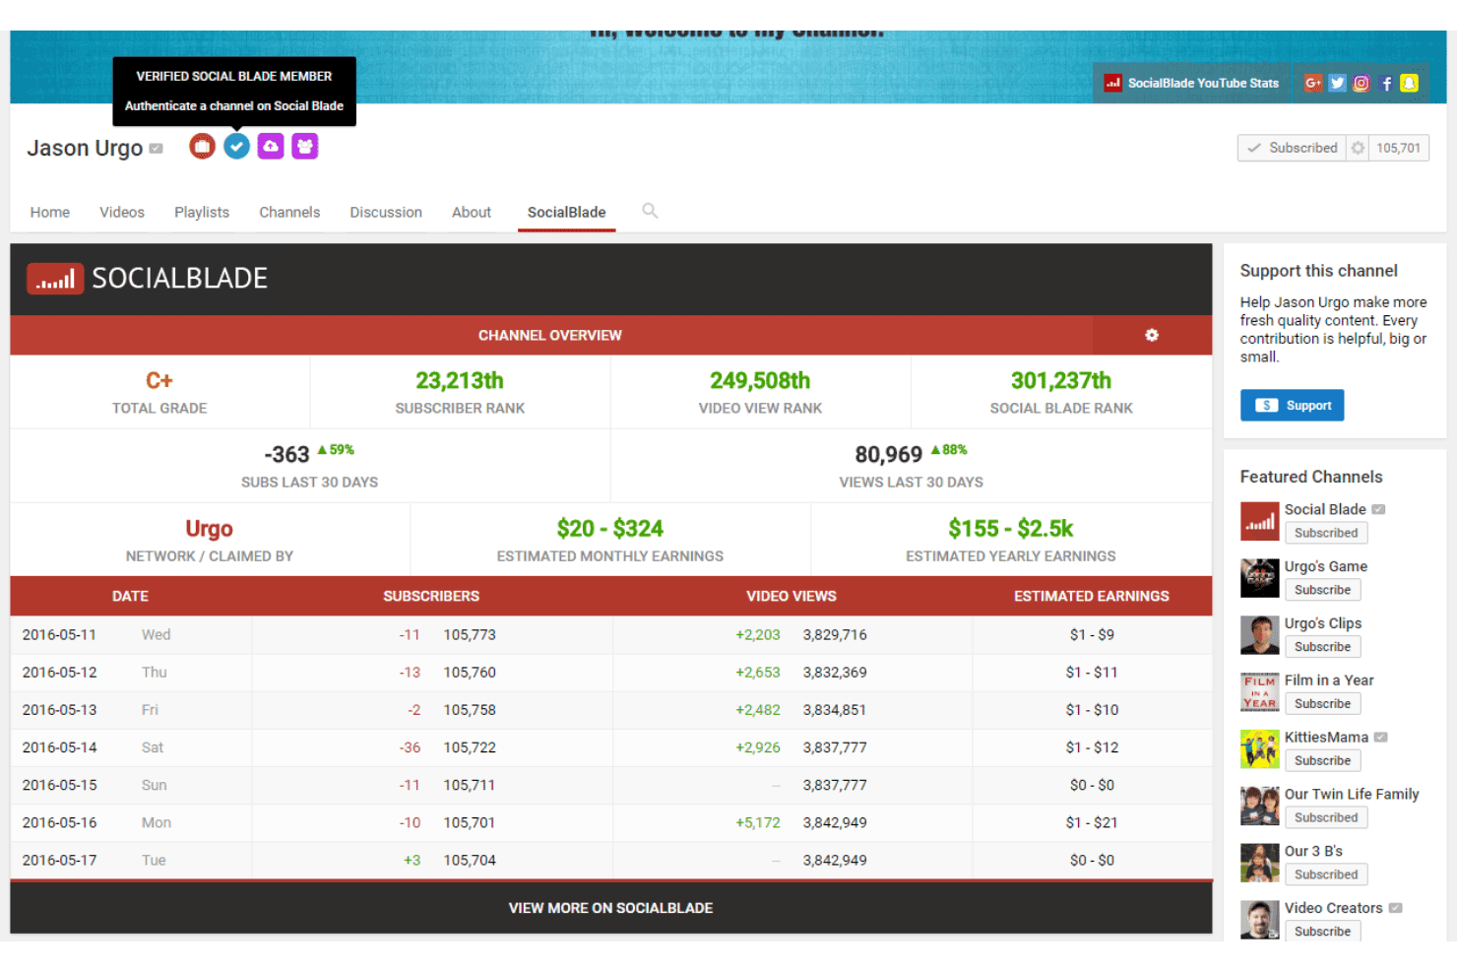Viewport: 1457px width, 972px height.
Task: Open the About tab
Action: (x=472, y=212)
